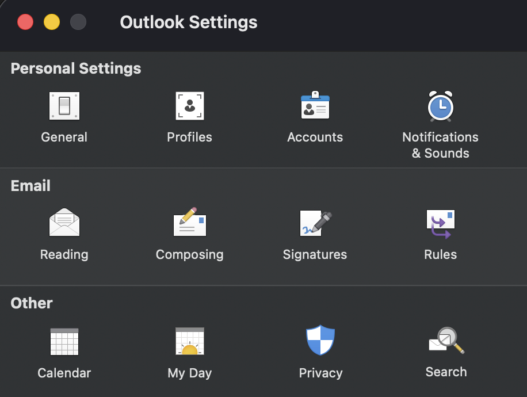Open General settings
This screenshot has height=397, width=527.
click(64, 106)
